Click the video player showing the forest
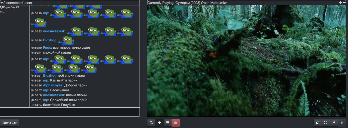348x128 pixels. (x=247, y=61)
